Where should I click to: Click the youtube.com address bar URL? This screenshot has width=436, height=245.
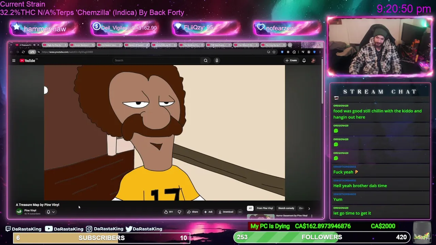[67, 52]
